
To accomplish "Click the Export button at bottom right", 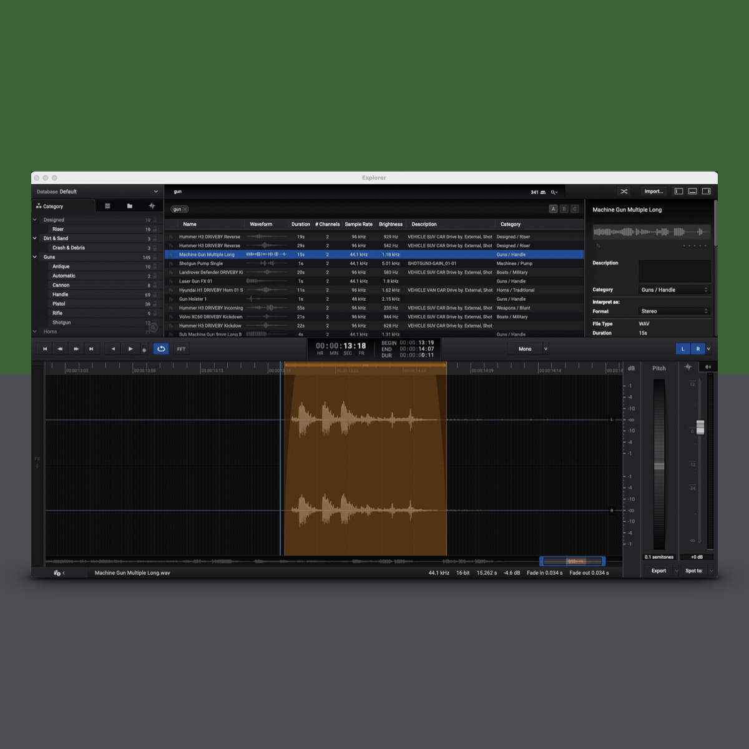I will click(660, 570).
